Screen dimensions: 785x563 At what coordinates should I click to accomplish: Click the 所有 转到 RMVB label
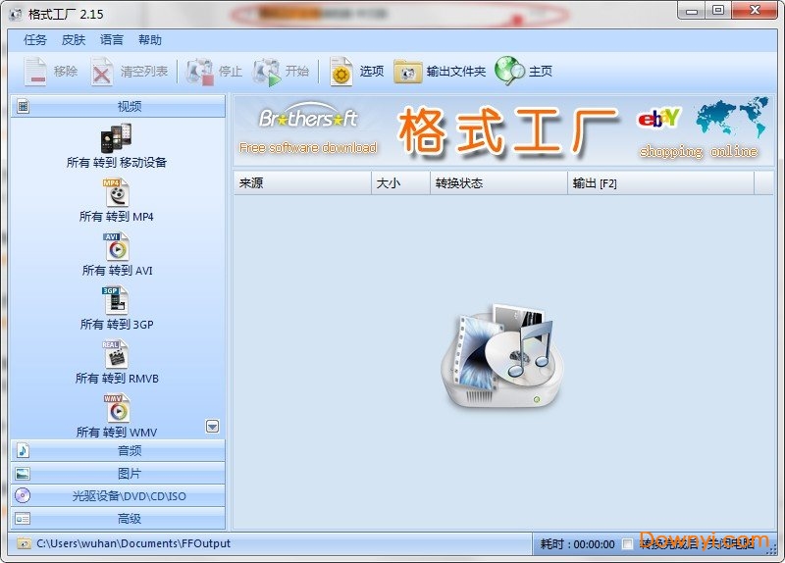pos(117,379)
